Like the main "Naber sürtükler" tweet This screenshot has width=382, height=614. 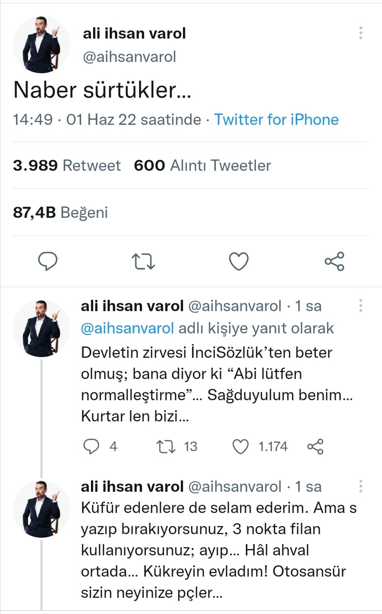point(239,261)
